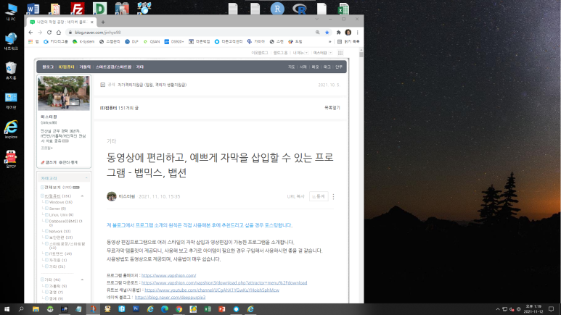Click the blog scrollbar thumb

click(361, 54)
